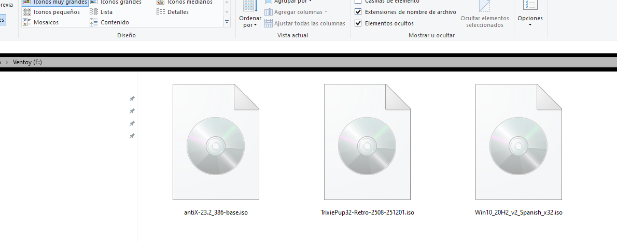Choose the Iconos medianos layout
This screenshot has width=617, height=242.
point(185,3)
